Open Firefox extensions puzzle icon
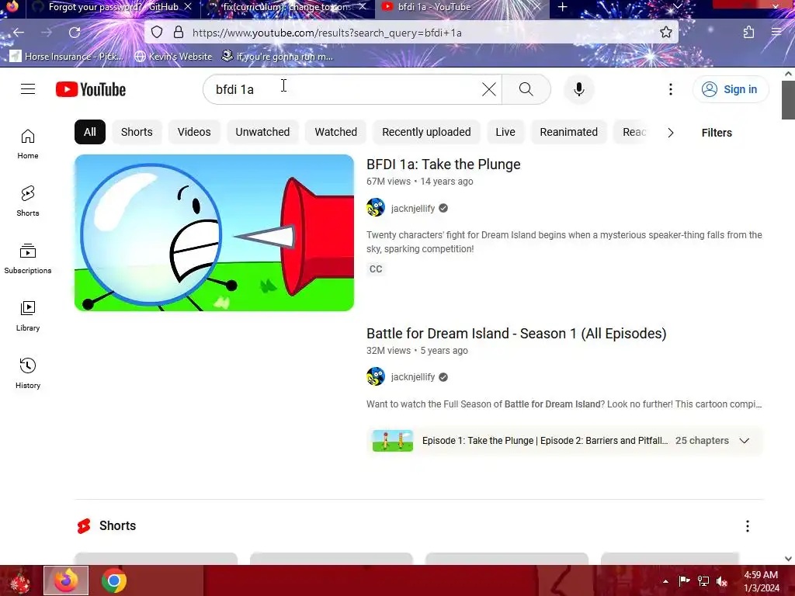795x596 pixels. click(x=748, y=33)
